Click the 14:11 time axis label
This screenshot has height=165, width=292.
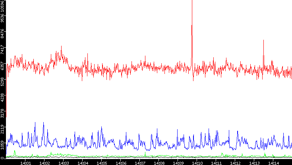pos(216,163)
